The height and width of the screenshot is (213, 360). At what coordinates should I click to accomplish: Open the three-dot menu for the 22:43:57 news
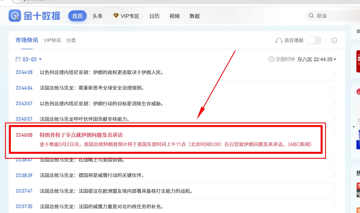[334, 103]
